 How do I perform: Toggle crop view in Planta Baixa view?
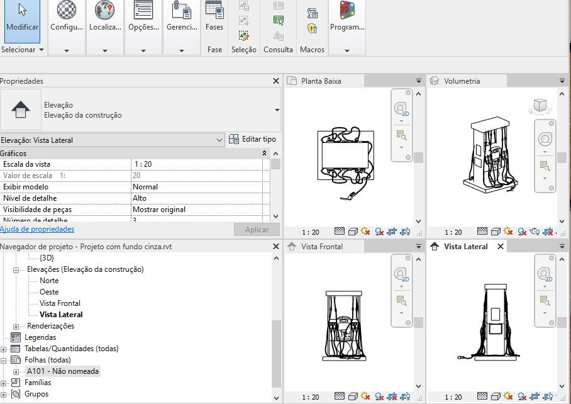pyautogui.click(x=392, y=232)
